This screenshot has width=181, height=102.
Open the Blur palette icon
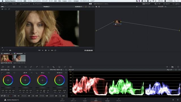tap(53, 67)
